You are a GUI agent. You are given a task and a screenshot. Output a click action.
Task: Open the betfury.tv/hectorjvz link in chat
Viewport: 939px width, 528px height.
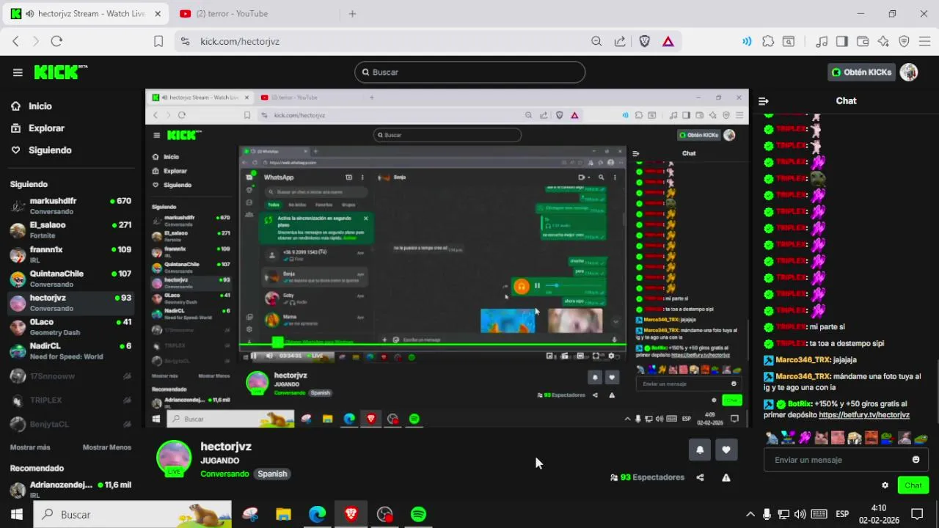(864, 415)
